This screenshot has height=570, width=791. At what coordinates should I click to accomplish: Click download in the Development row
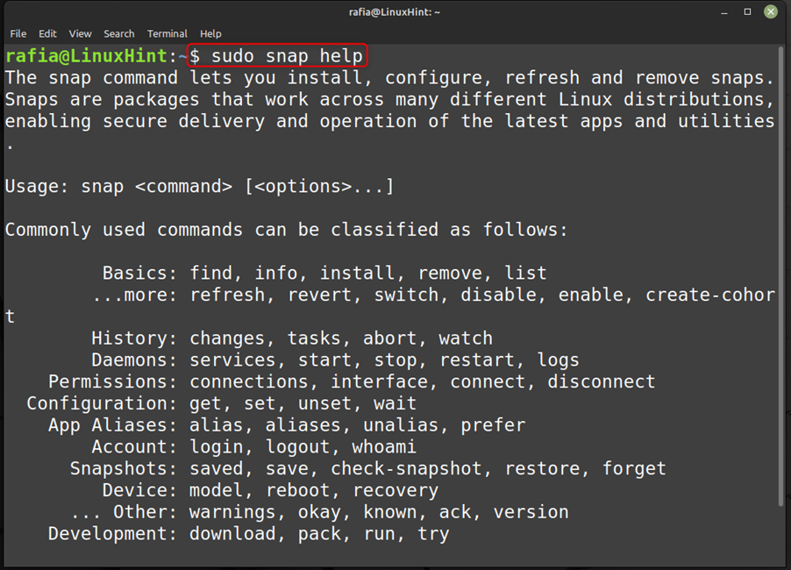point(232,534)
